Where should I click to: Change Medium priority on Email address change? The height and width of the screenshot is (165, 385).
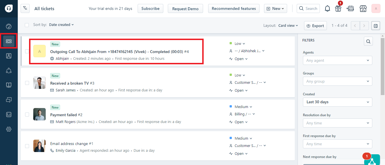click(241, 138)
